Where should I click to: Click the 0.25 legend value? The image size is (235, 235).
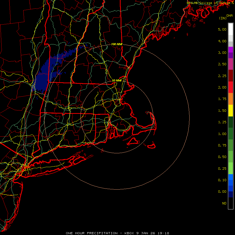click(222, 169)
